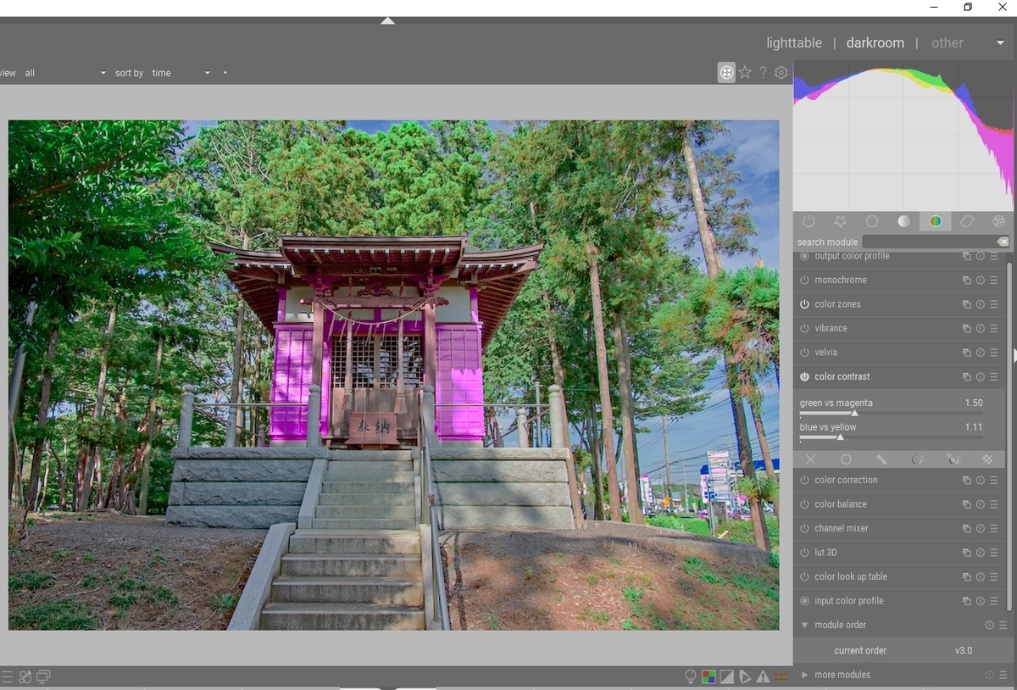The image size is (1017, 690).
Task: Enable the lut 3D module
Action: point(804,553)
